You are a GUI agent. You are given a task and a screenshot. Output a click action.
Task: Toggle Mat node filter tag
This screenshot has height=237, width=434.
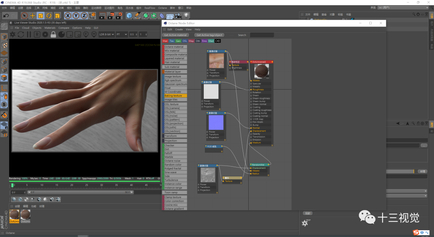point(165,41)
